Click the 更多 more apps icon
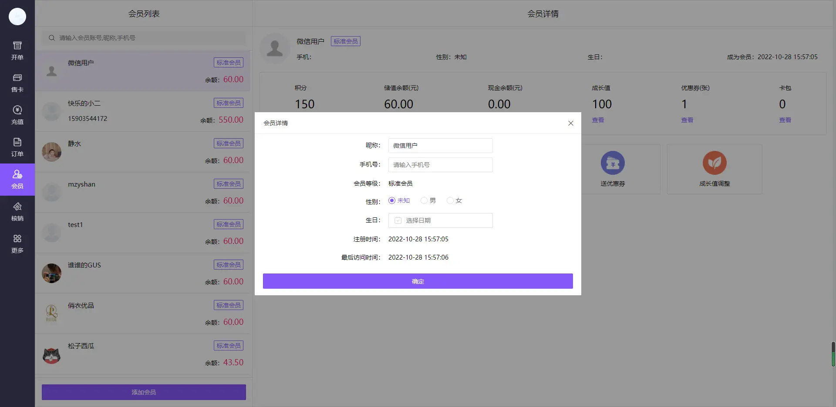 17,244
